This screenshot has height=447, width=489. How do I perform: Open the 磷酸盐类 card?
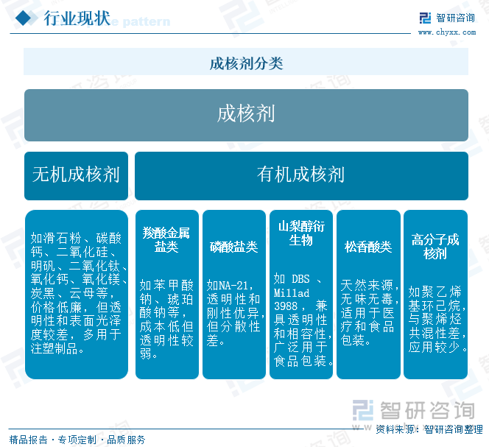coord(234,295)
